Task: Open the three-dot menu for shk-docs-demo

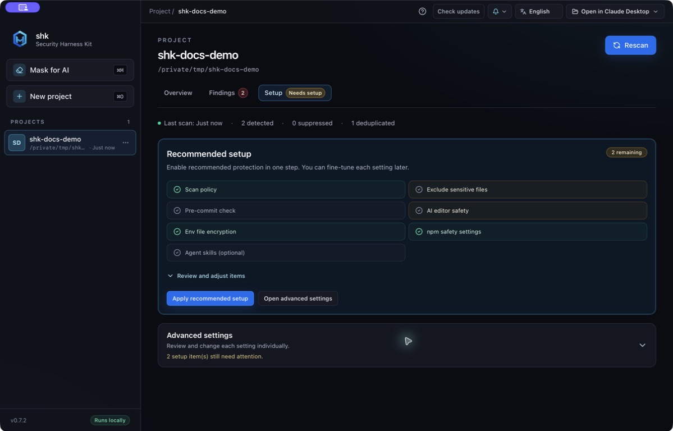Action: 125,143
